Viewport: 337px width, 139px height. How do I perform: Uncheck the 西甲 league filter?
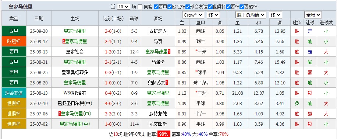pos(156,7)
